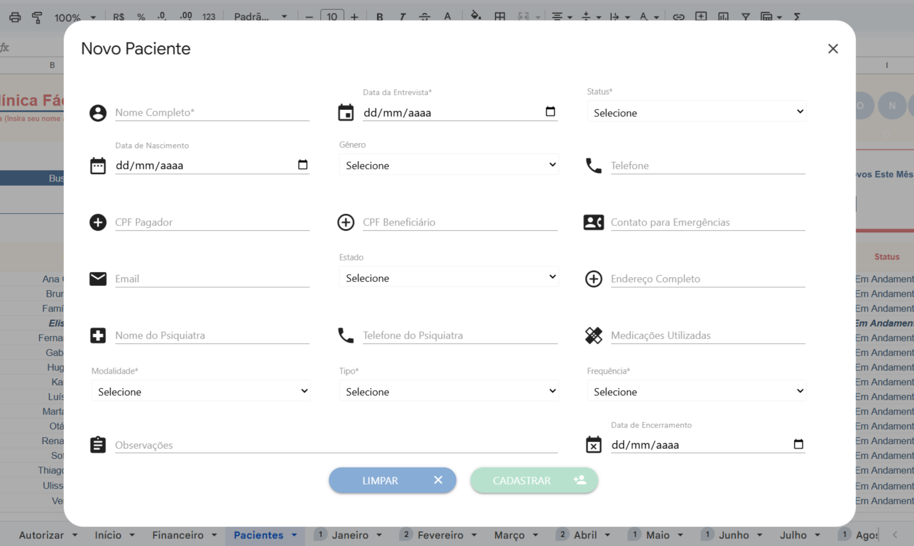Screen dimensions: 914x546
Task: Click the print icon in toolbar
Action: point(15,17)
